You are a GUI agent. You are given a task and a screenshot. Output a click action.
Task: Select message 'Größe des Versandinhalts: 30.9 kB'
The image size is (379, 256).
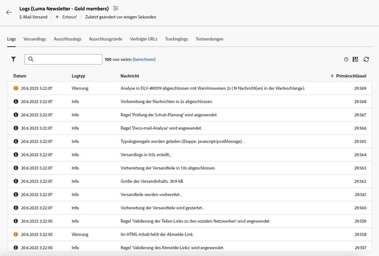(x=152, y=181)
